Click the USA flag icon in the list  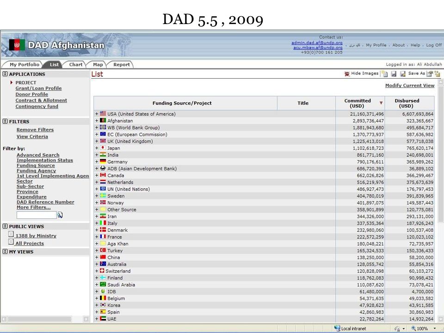pos(103,114)
